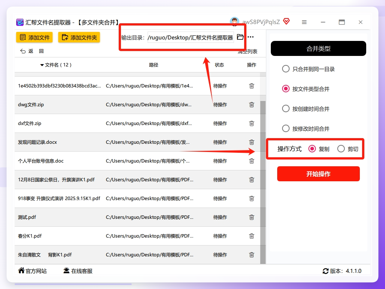Image resolution: width=385 pixels, height=289 pixels.
Task: Select file name 个人平台账号信息.doc
Action: (41, 161)
